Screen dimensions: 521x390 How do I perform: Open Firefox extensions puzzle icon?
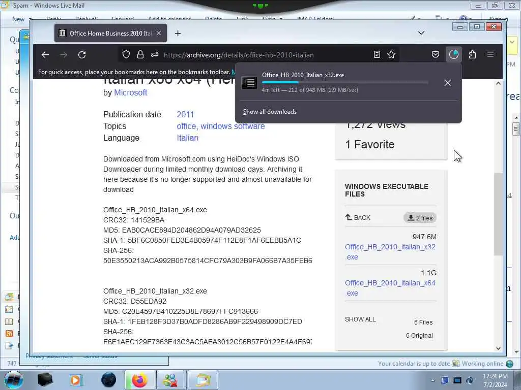472,54
